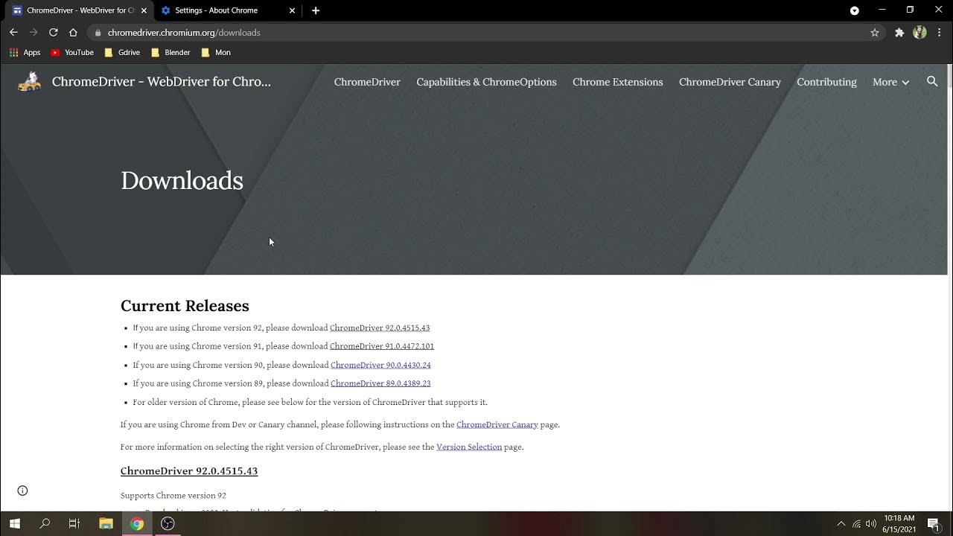Click the ChromeDriver site logo

pos(29,81)
